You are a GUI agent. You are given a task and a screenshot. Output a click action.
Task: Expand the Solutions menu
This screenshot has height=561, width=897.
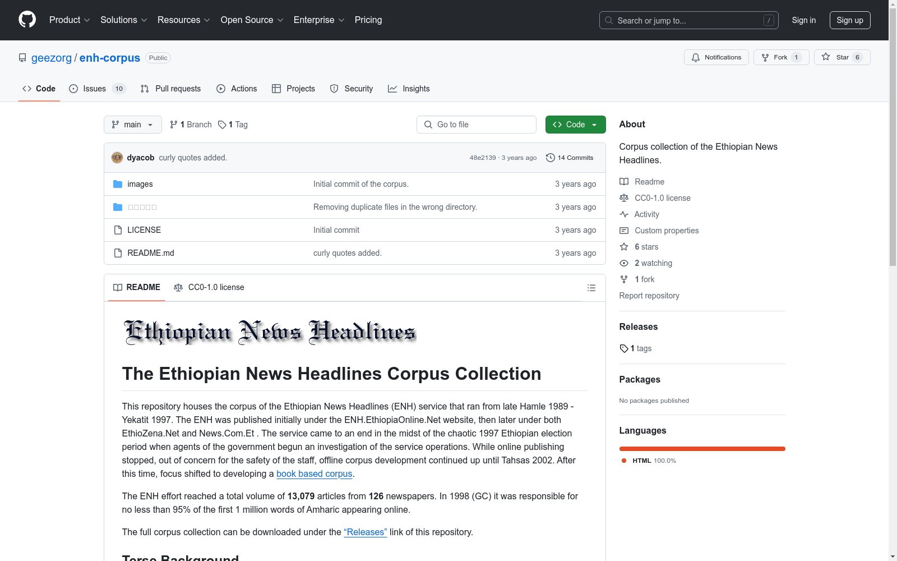click(124, 20)
